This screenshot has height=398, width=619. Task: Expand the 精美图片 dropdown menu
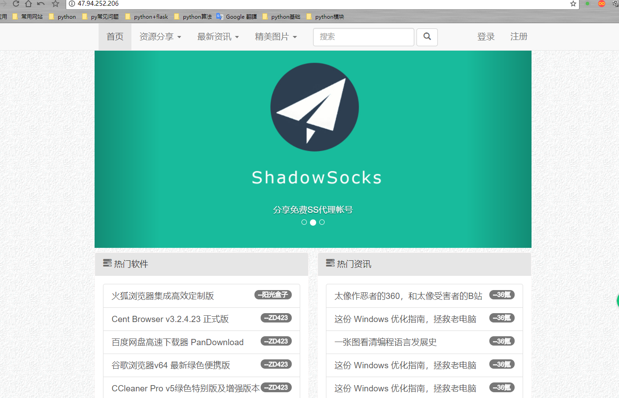click(276, 37)
